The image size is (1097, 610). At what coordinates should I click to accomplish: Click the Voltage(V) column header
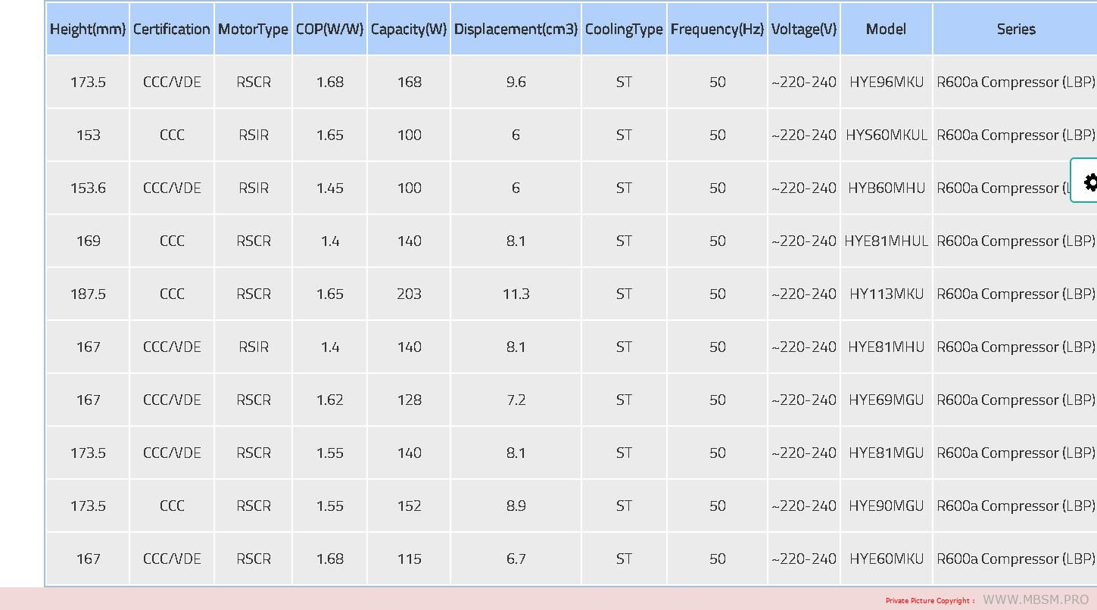(x=804, y=30)
